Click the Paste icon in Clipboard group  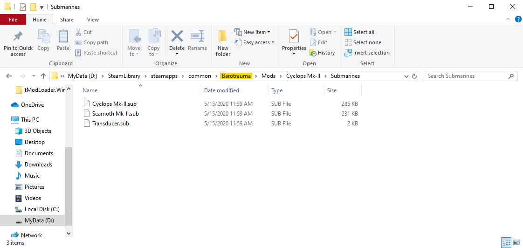click(63, 36)
